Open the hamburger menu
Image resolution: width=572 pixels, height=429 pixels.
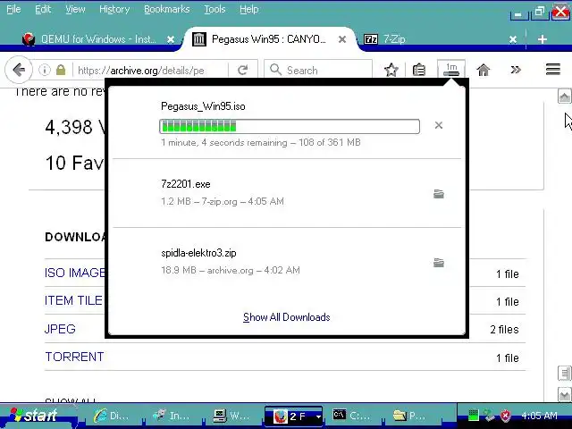pyautogui.click(x=552, y=70)
